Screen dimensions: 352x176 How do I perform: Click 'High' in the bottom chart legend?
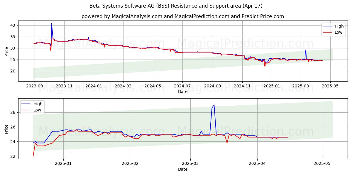click(38, 104)
